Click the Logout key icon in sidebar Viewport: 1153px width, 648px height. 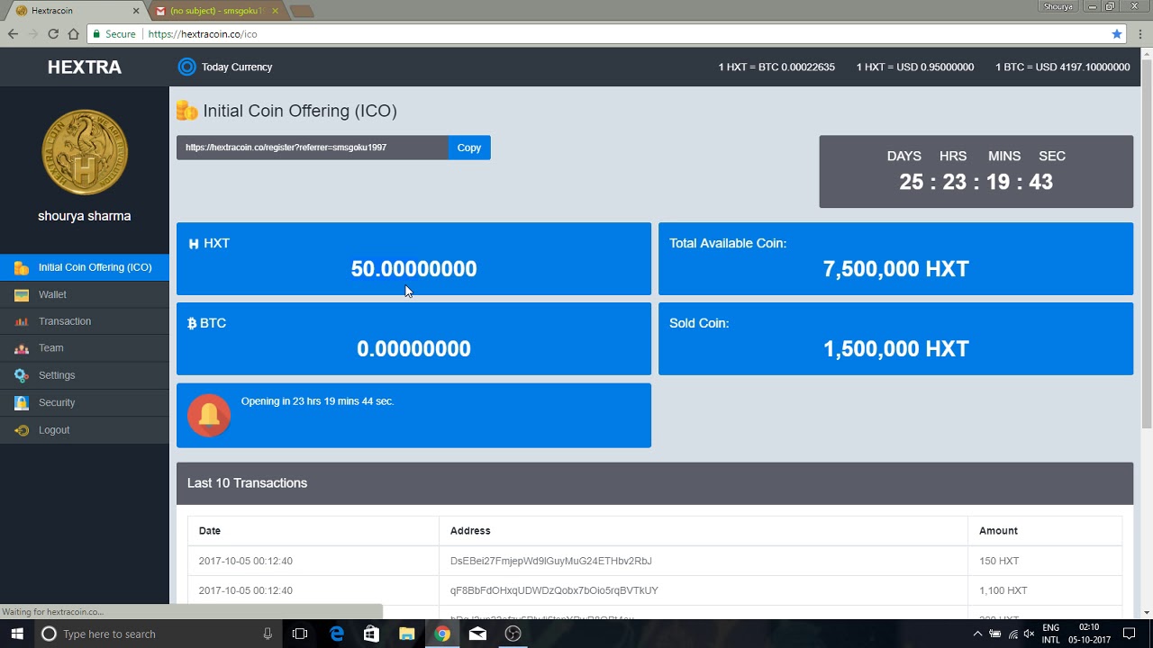22,430
